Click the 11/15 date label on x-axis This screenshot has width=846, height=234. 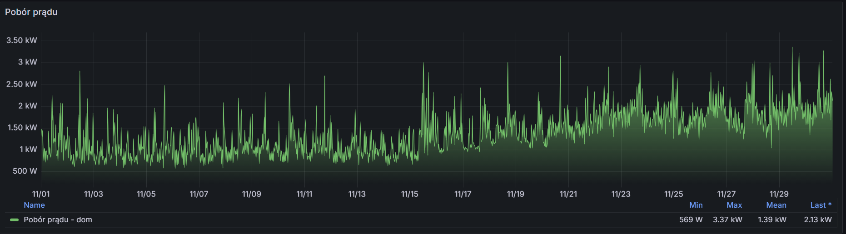pyautogui.click(x=409, y=194)
